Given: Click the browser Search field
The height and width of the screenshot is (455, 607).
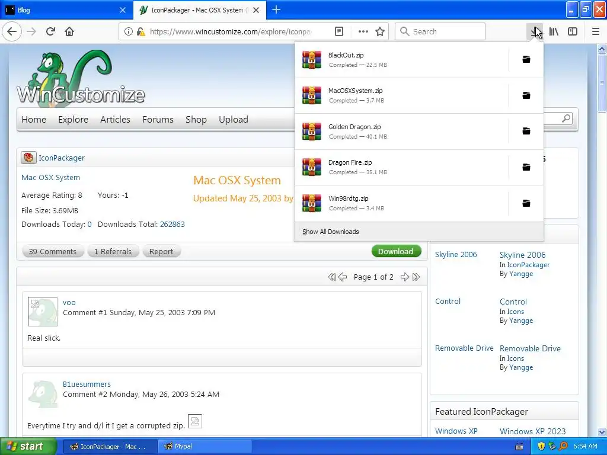Looking at the screenshot, I should click(x=440, y=32).
